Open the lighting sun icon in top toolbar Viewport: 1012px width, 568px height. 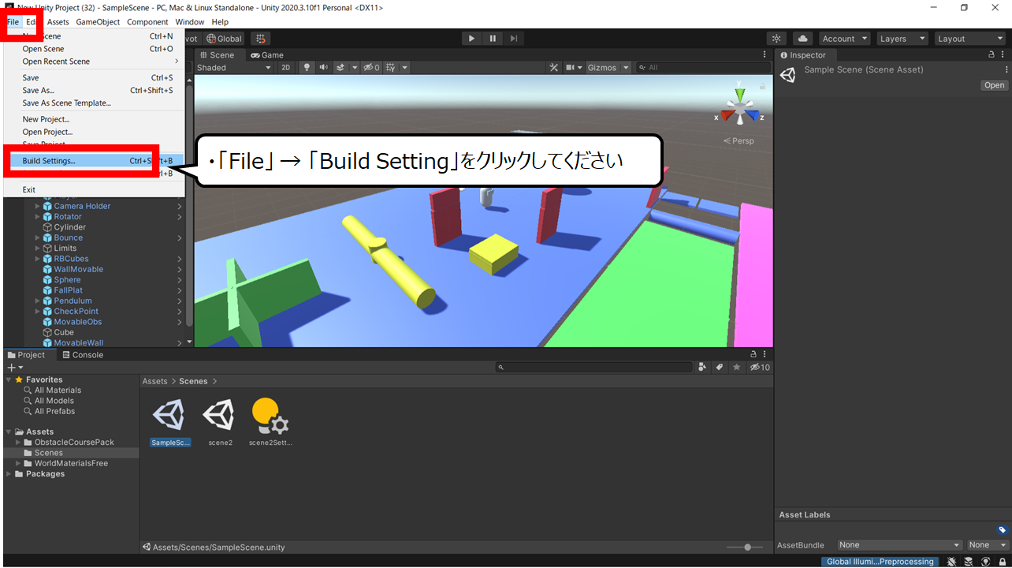click(x=777, y=39)
